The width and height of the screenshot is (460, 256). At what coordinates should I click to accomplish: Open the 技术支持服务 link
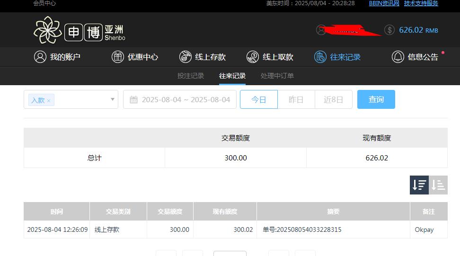421,3
